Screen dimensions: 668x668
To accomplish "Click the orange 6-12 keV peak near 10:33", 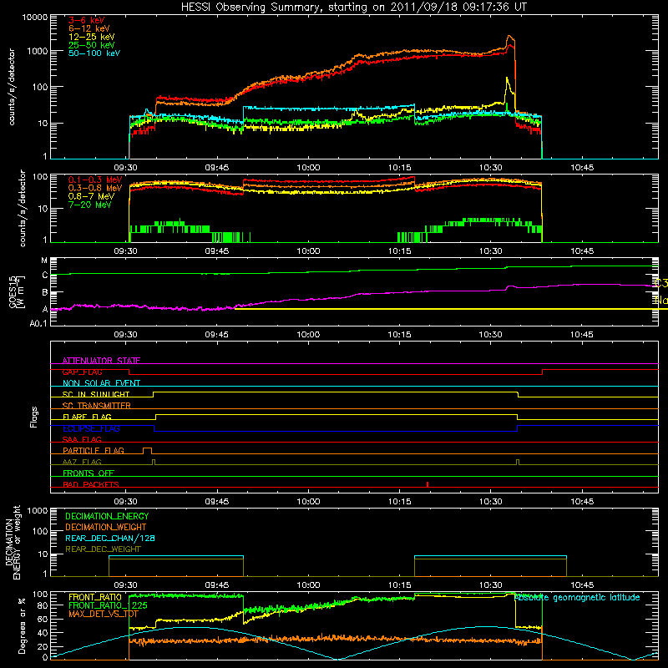I will tap(510, 38).
